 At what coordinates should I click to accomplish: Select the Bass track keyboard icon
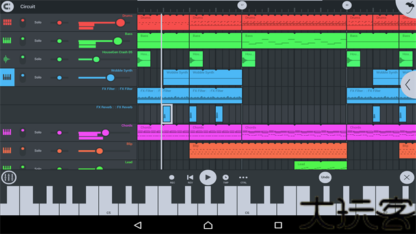[x=7, y=40]
